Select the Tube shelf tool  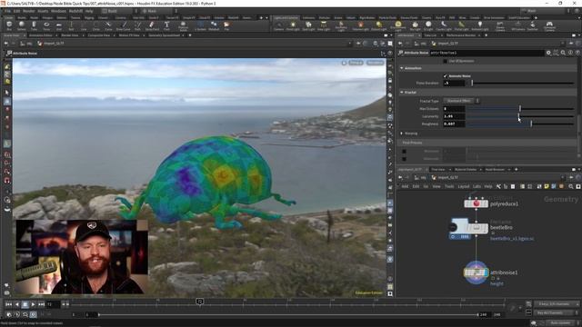34,25
